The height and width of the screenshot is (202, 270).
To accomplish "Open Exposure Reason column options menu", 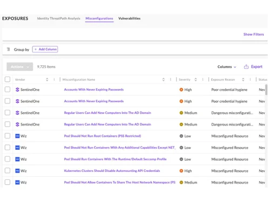I will tap(250, 80).
